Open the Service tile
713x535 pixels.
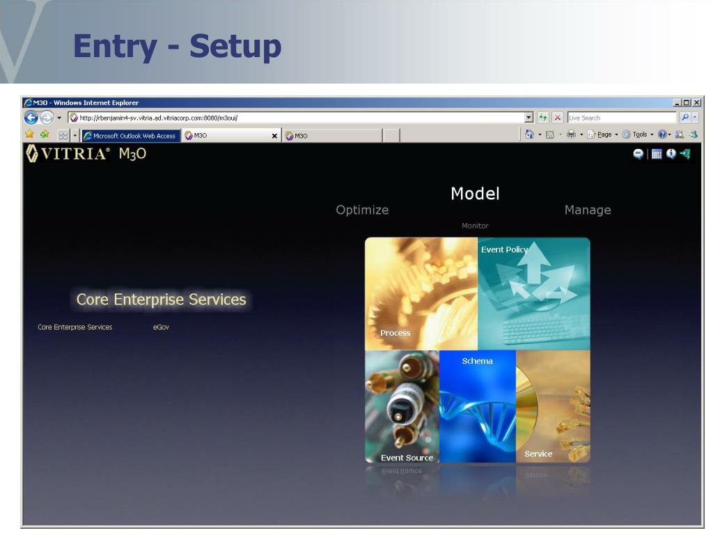pyautogui.click(x=553, y=406)
